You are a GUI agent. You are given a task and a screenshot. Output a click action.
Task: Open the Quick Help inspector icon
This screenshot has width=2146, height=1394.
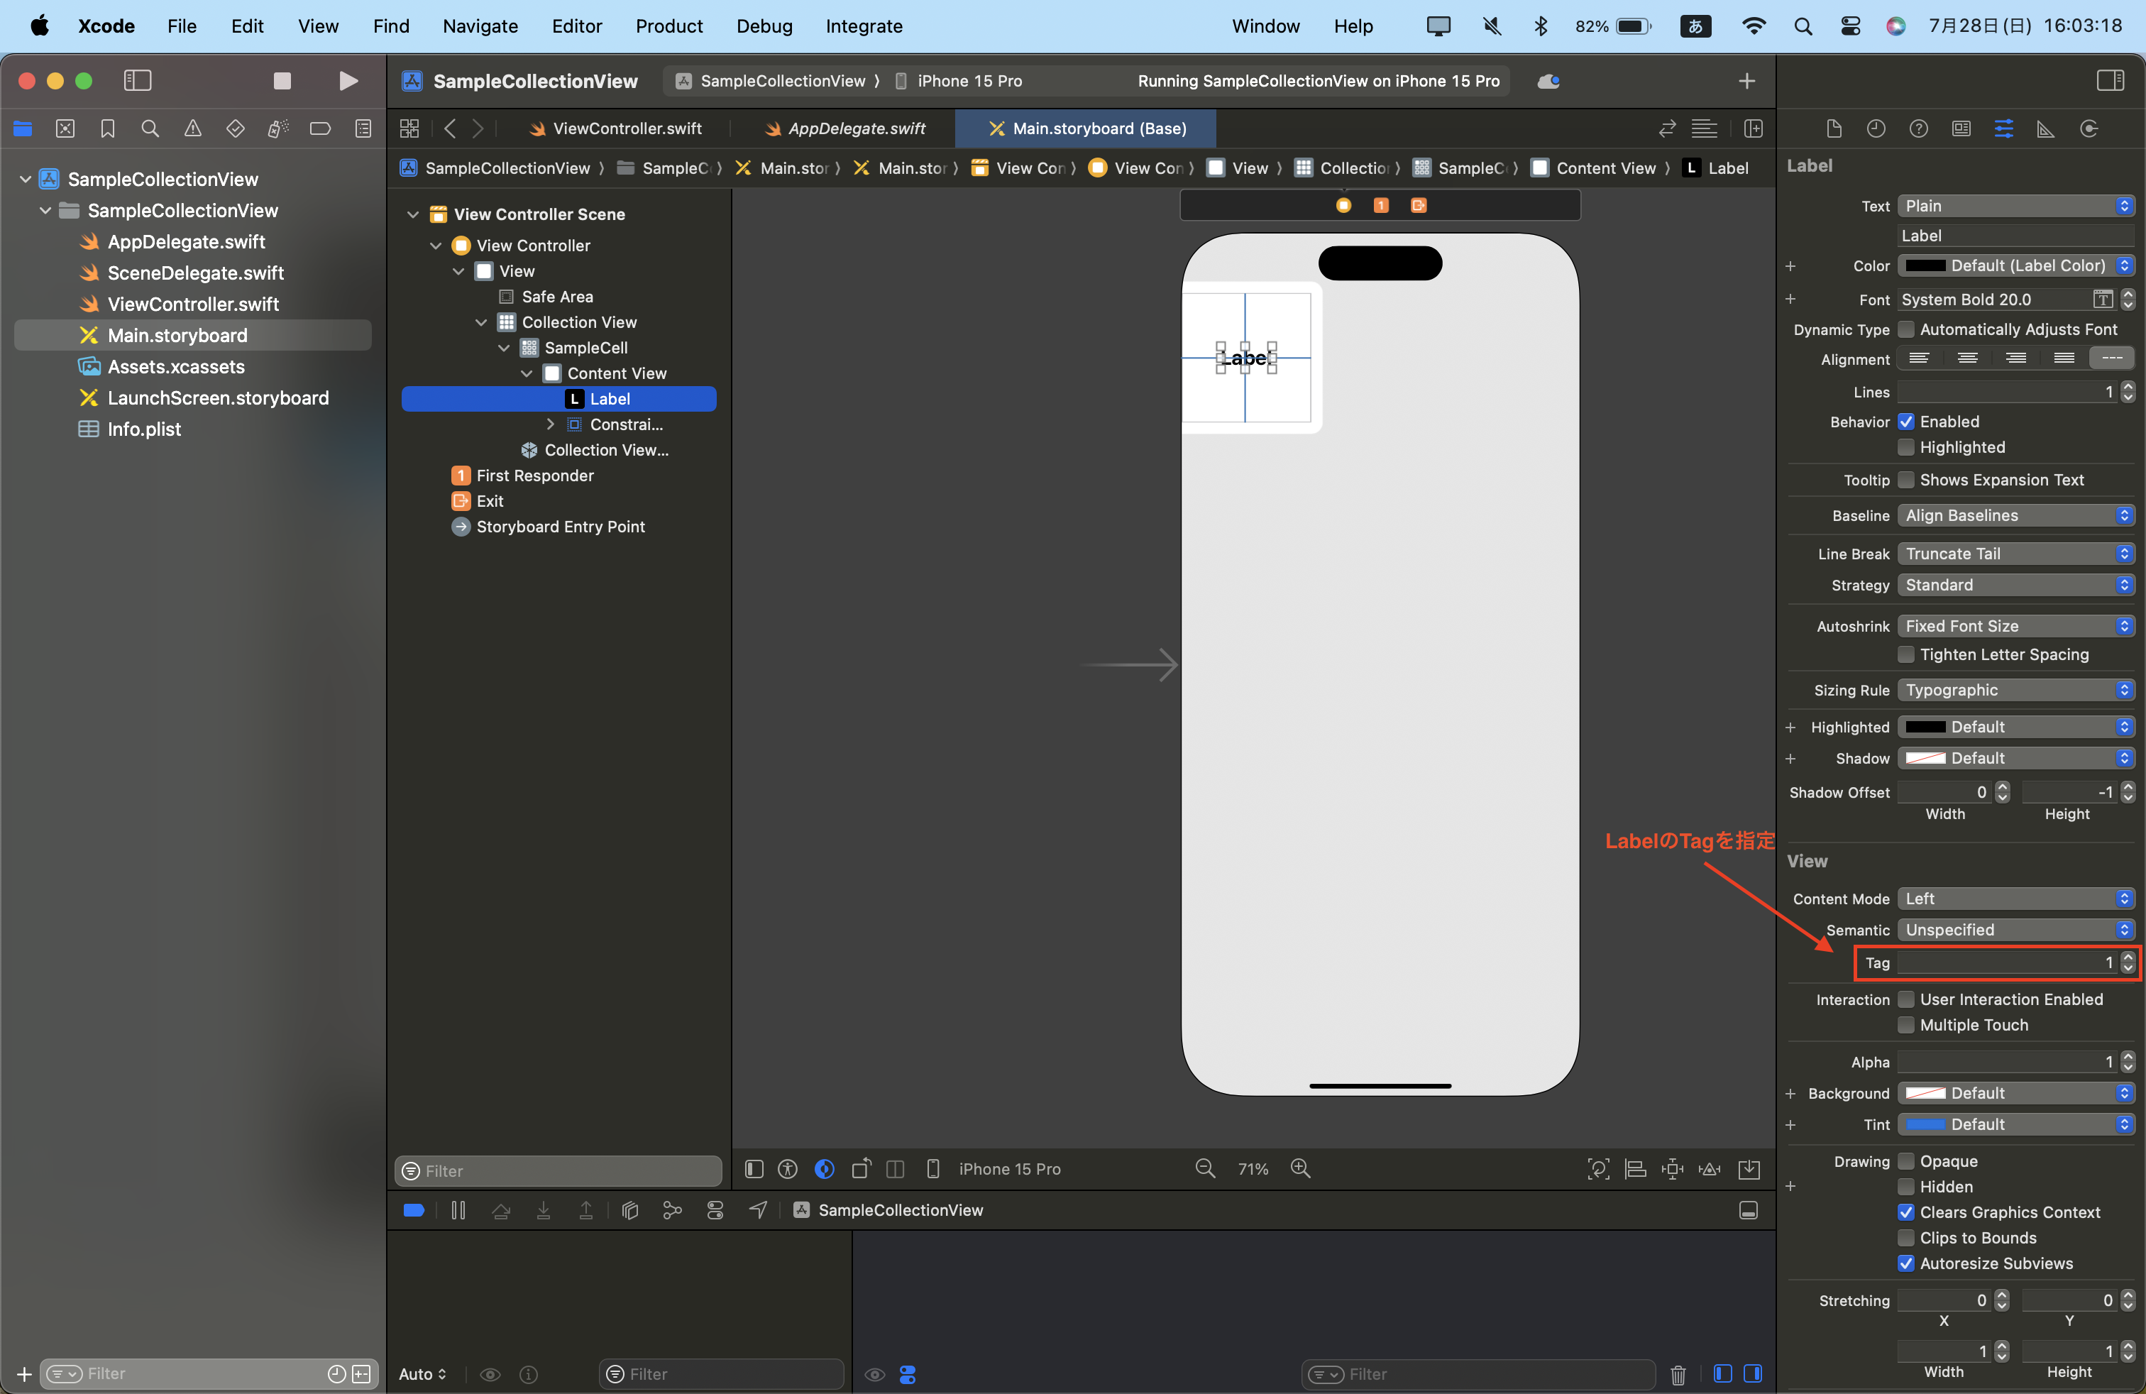(1919, 129)
